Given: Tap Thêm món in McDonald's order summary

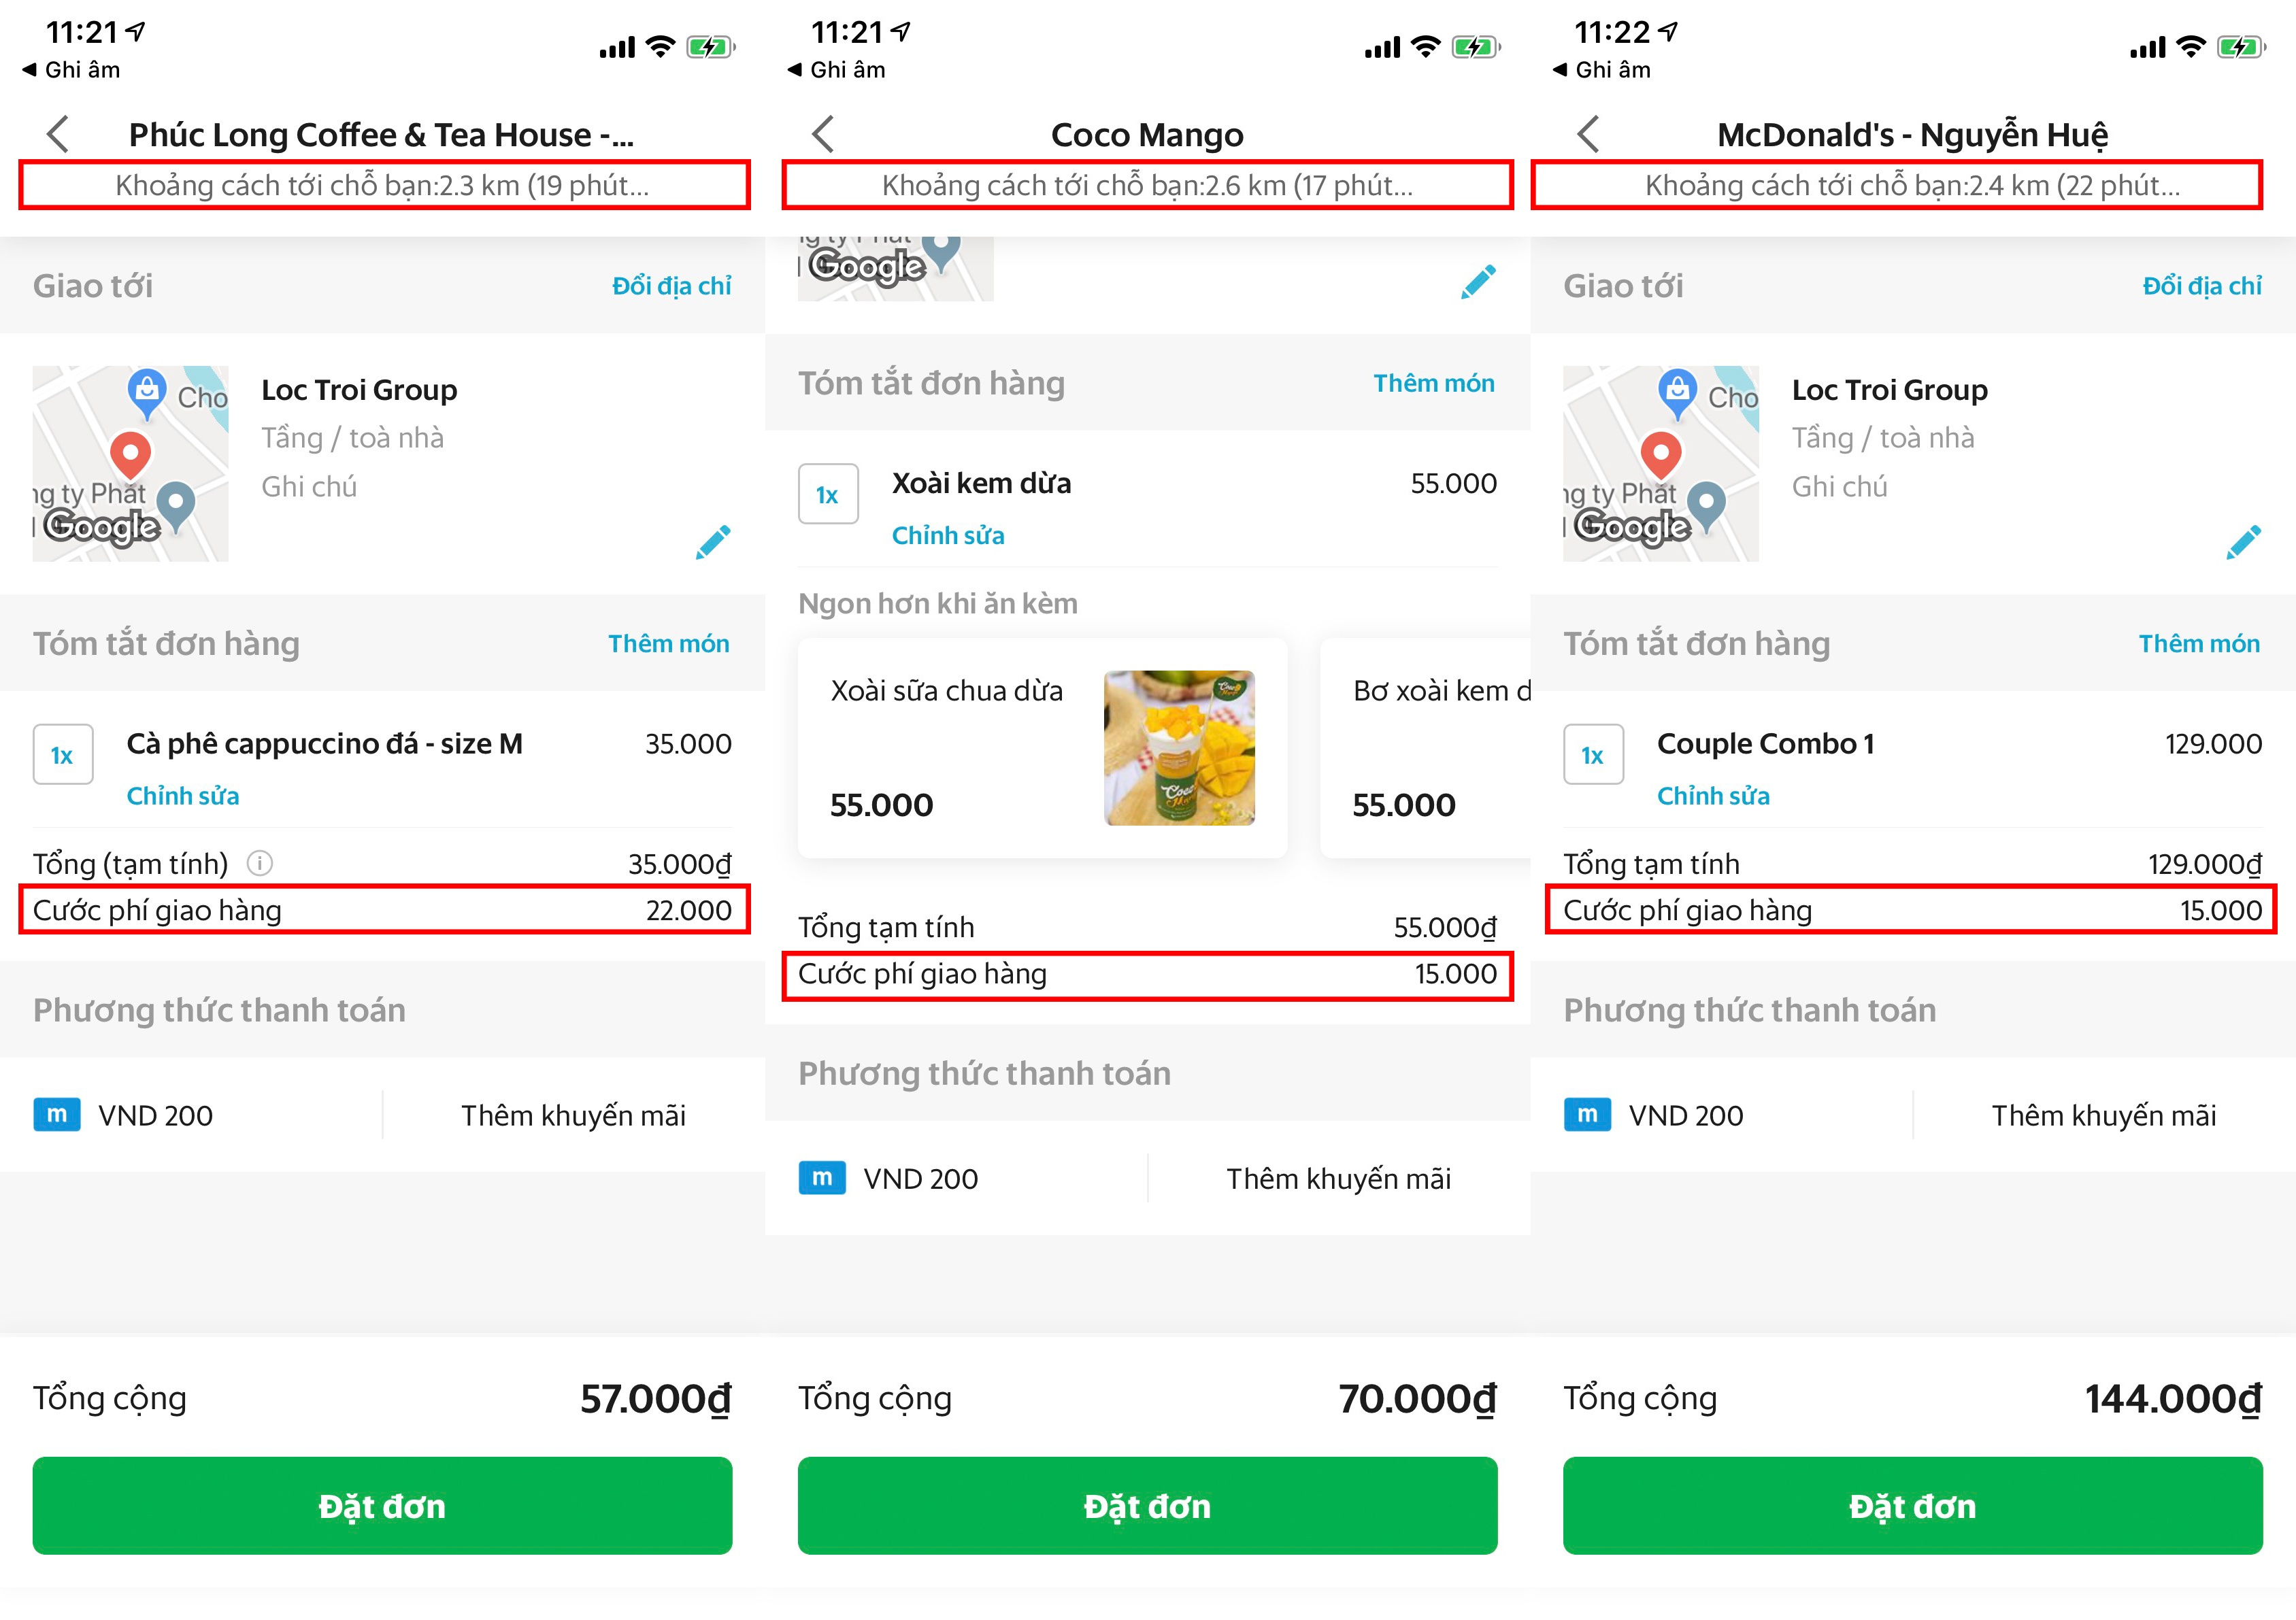Looking at the screenshot, I should coord(2199,643).
